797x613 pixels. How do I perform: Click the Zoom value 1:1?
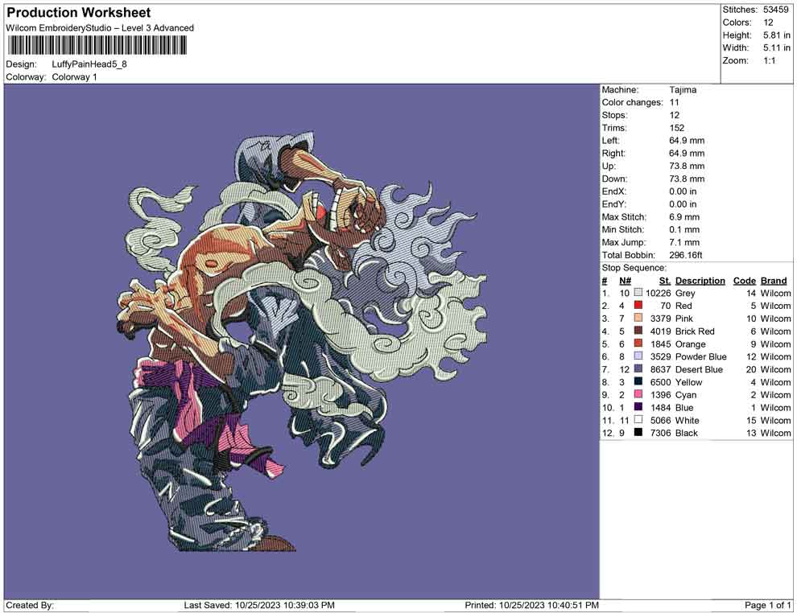click(x=769, y=60)
